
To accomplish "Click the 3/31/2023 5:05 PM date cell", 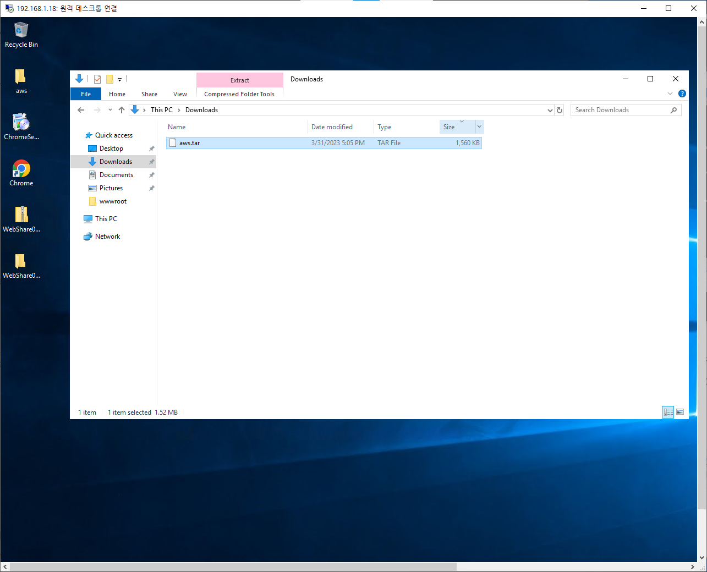I will click(338, 143).
